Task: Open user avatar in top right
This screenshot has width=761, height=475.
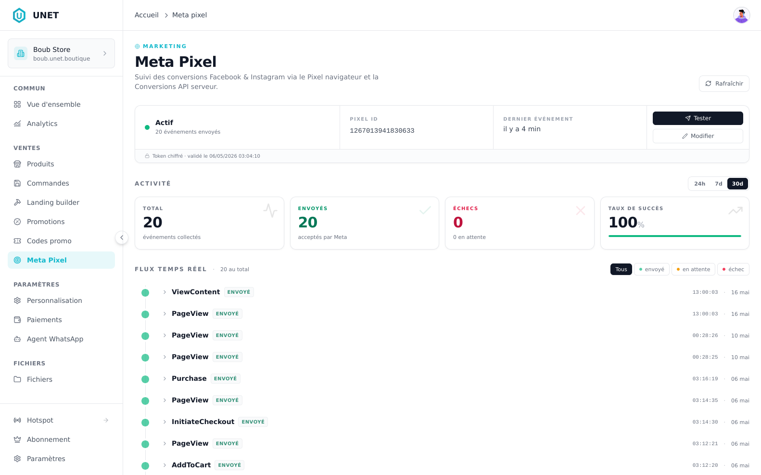Action: [741, 15]
